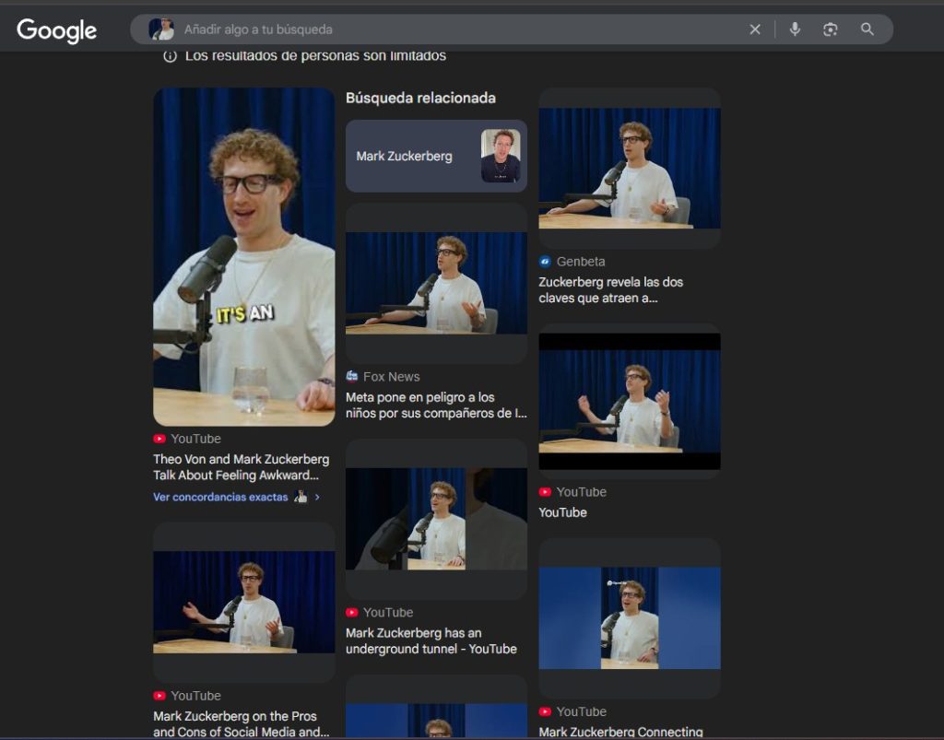Open 'Zuckerberg revela las dos claves' article
Viewport: 944px width, 740px height.
(x=611, y=290)
